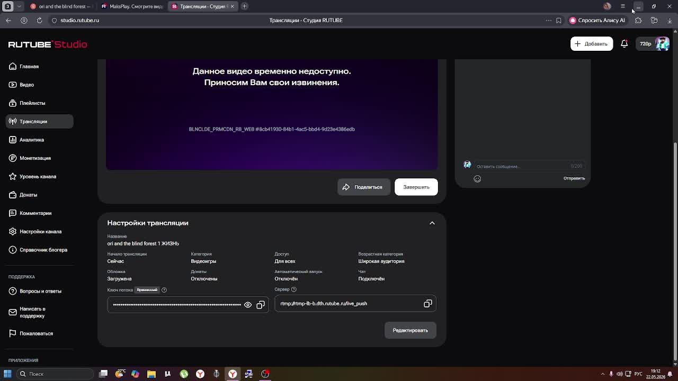Click the Справочник блогера book icon
Viewport: 678px width, 381px height.
(13, 250)
